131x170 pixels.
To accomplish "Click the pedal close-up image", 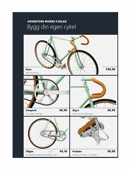I will click(94, 133).
